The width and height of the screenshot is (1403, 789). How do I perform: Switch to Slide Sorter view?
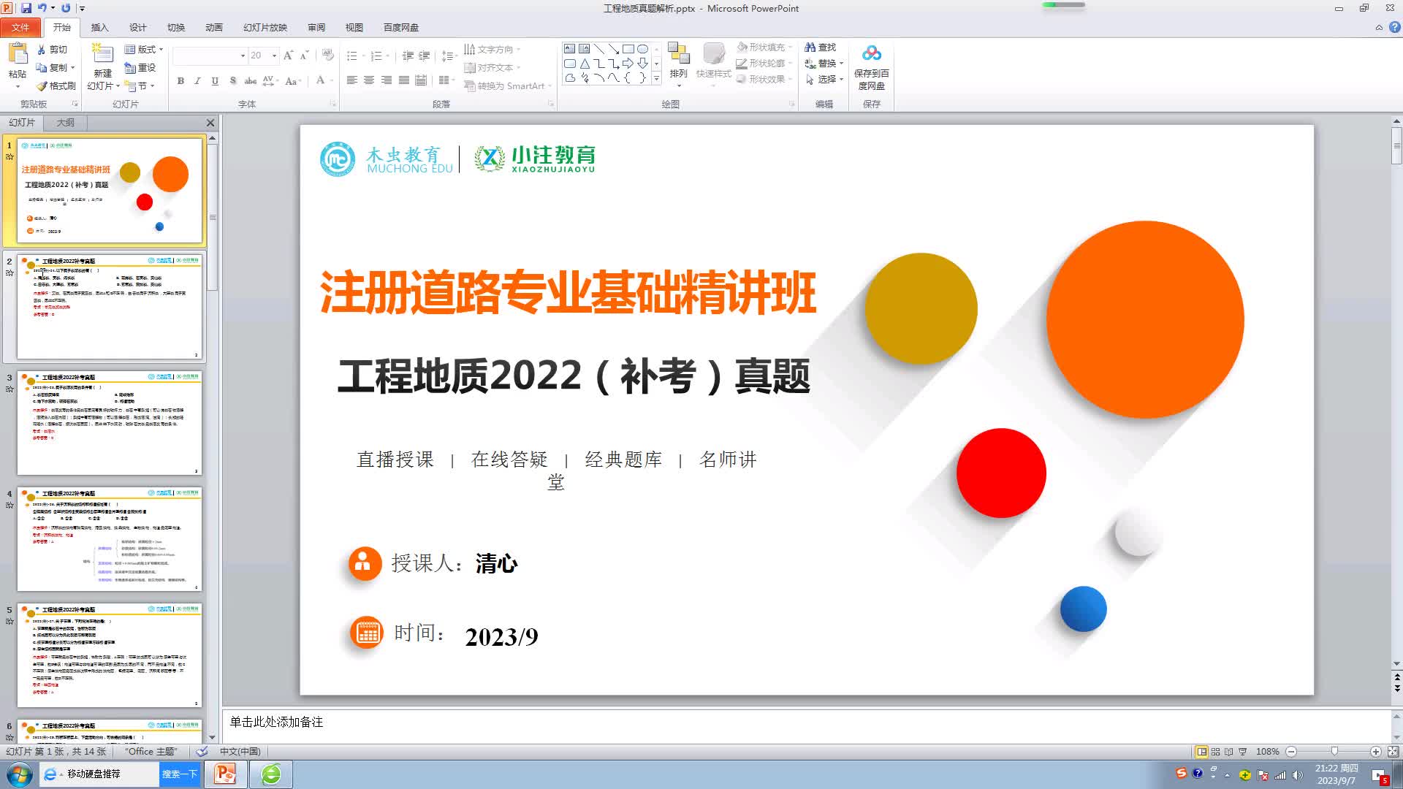point(1215,752)
